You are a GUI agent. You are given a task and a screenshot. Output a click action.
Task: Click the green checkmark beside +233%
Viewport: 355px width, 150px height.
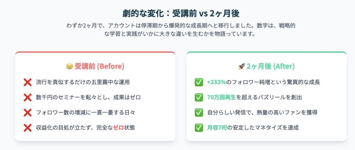pos(199,82)
